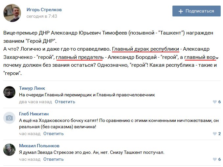
Task: Click the like count 2 on Глеб's comment
Action: 219,134
